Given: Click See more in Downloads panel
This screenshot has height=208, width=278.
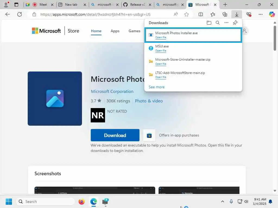Looking at the screenshot, I should click(157, 87).
